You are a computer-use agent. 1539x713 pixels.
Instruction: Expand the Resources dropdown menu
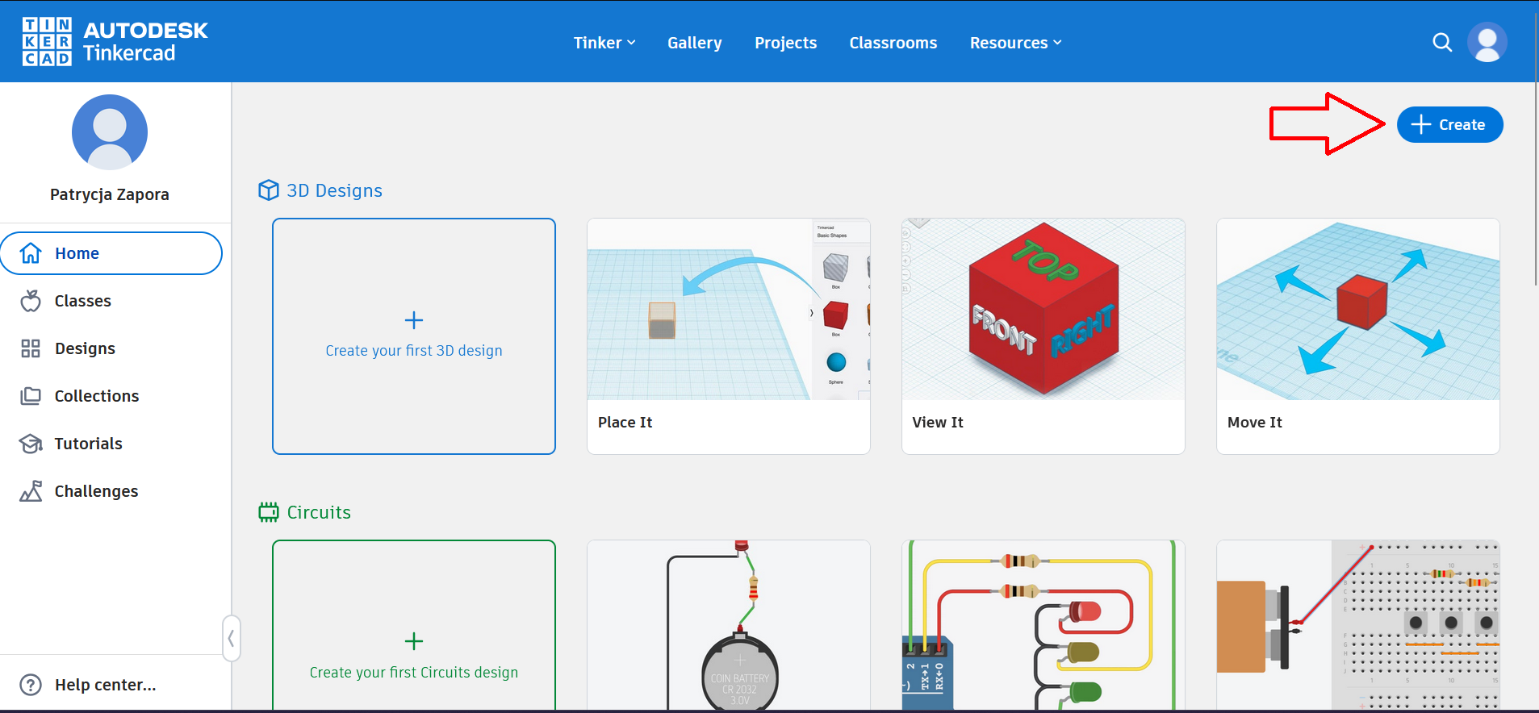point(1015,43)
